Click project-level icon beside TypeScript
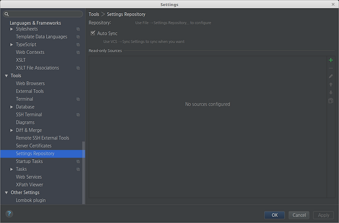 coord(78,45)
